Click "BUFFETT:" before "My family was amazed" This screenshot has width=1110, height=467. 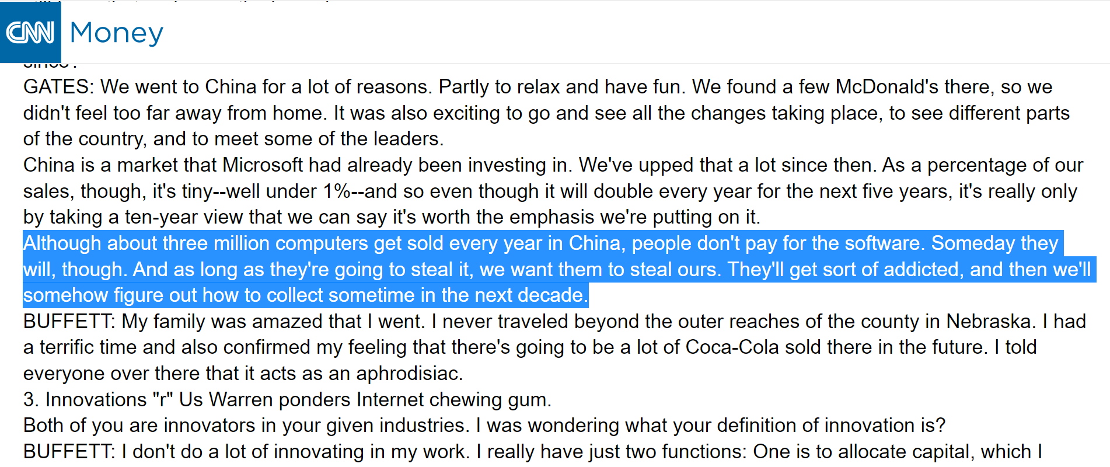[69, 322]
